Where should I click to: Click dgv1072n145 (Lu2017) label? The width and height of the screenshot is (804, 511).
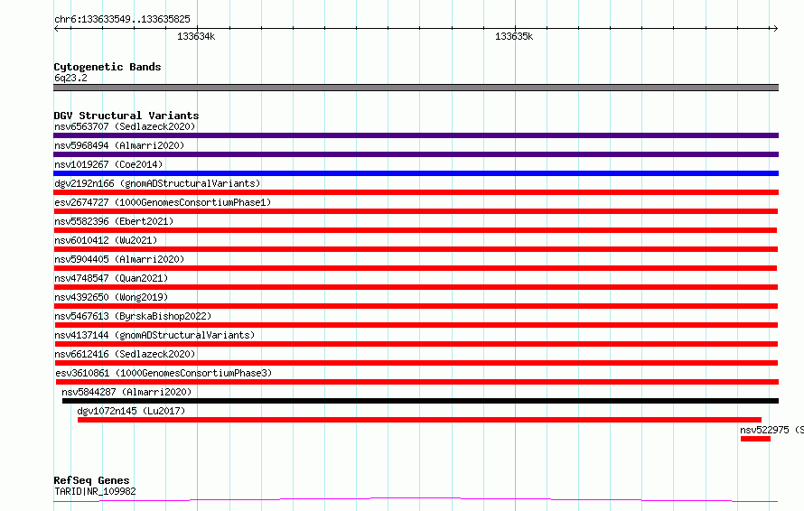pyautogui.click(x=131, y=411)
